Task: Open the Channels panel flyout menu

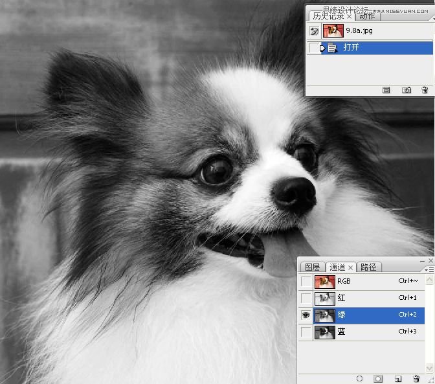Action: [429, 269]
